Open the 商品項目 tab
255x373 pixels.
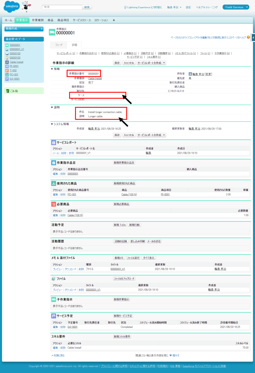click(x=63, y=20)
